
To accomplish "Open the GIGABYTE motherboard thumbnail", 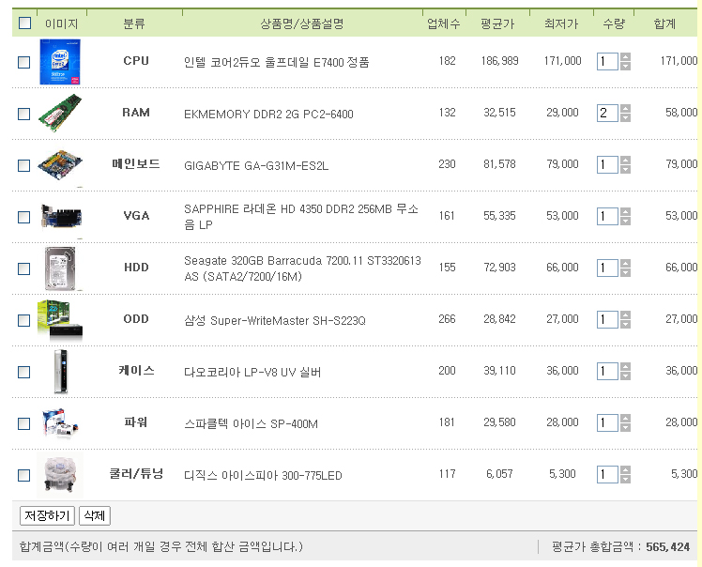I will (x=60, y=165).
